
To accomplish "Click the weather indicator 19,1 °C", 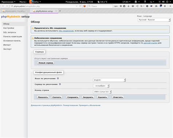I will coord(103,2).
